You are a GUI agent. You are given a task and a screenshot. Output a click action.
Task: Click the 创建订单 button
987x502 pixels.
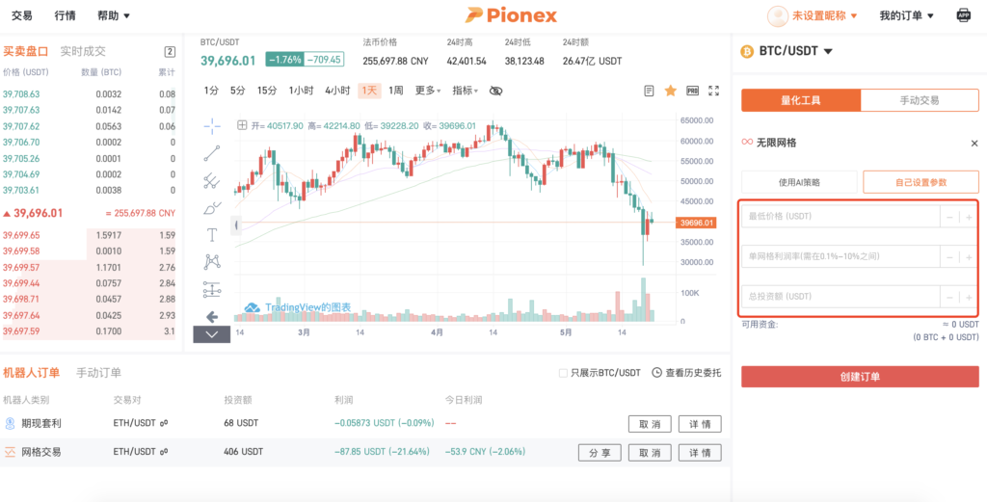[x=860, y=377]
